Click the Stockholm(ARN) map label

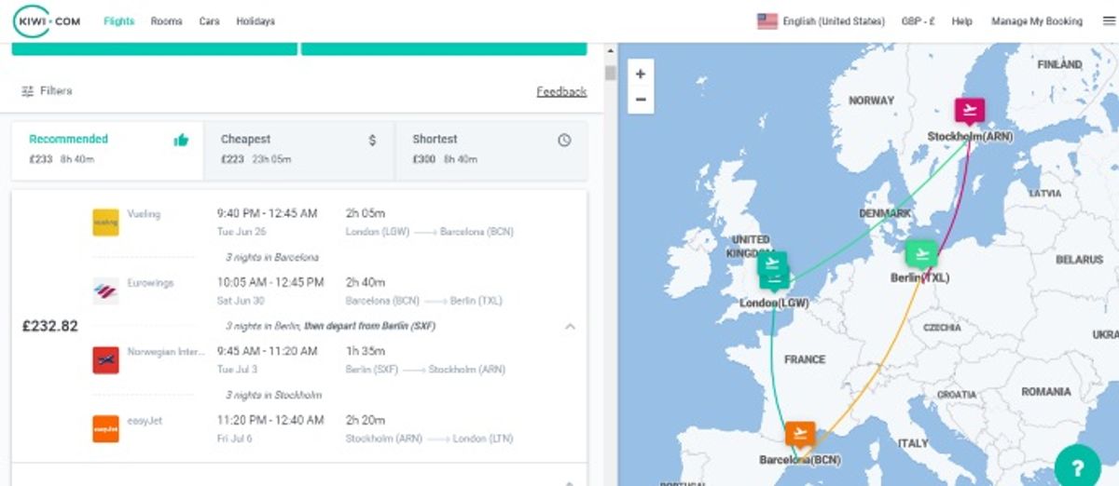tap(970, 137)
